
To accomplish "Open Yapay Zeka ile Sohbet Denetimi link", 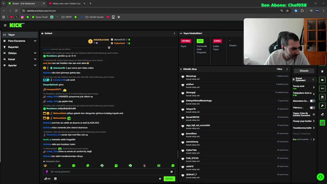I will (304, 114).
